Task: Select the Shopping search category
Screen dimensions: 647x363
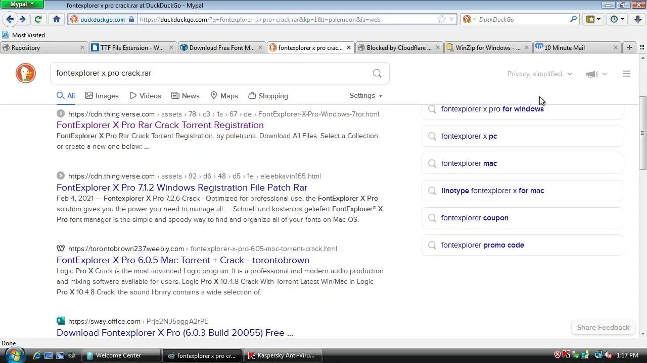Action: 268,96
